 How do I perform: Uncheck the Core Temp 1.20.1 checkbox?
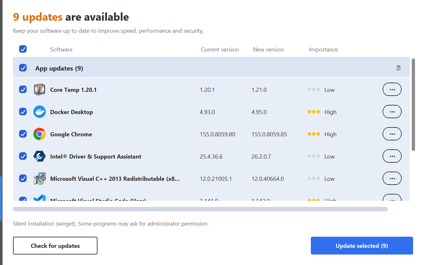[23, 89]
